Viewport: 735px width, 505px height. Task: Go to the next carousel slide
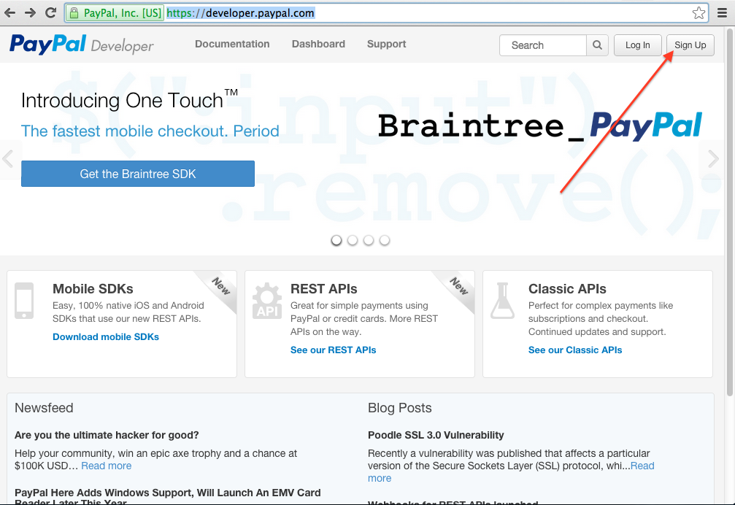pyautogui.click(x=713, y=159)
